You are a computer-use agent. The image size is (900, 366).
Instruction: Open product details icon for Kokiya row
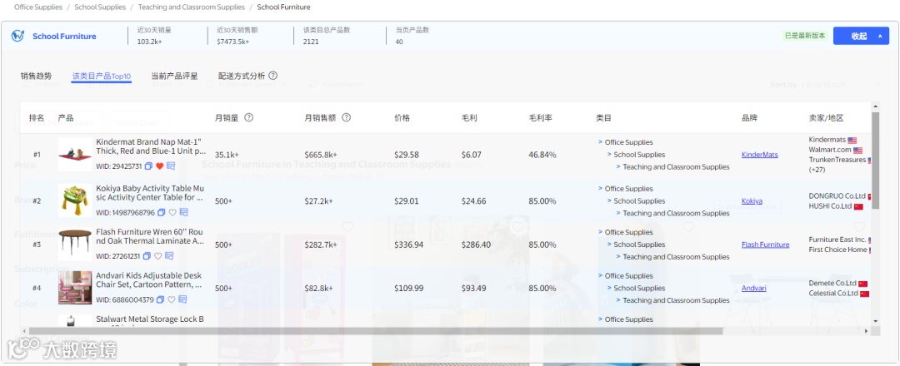(183, 212)
